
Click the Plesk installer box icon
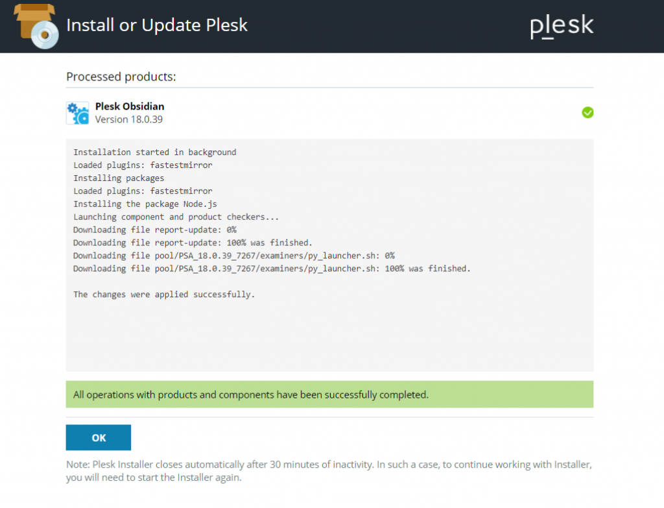click(x=36, y=26)
